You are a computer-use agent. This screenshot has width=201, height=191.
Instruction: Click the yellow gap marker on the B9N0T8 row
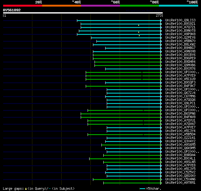(139, 32)
